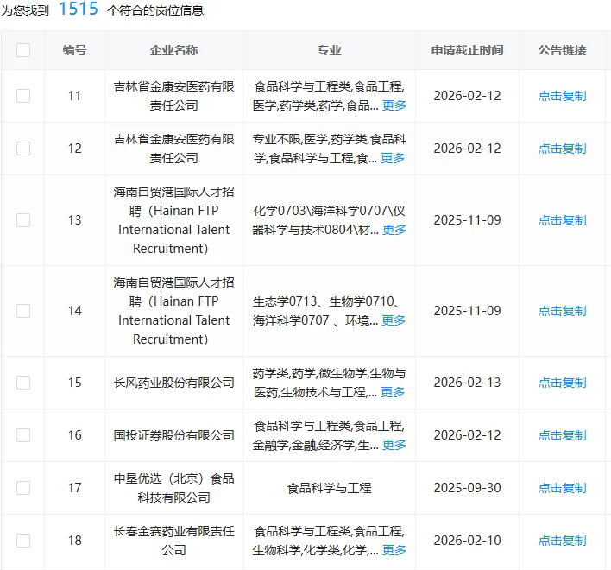Show 更多 majors in row 14
The width and height of the screenshot is (611, 570).
point(394,320)
